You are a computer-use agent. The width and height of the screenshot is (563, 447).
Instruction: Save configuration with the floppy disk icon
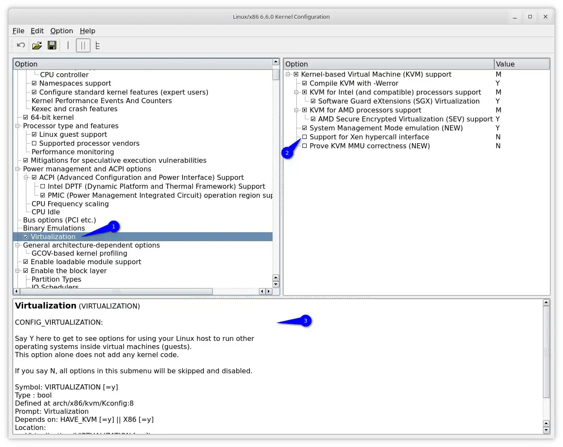pyautogui.click(x=52, y=45)
